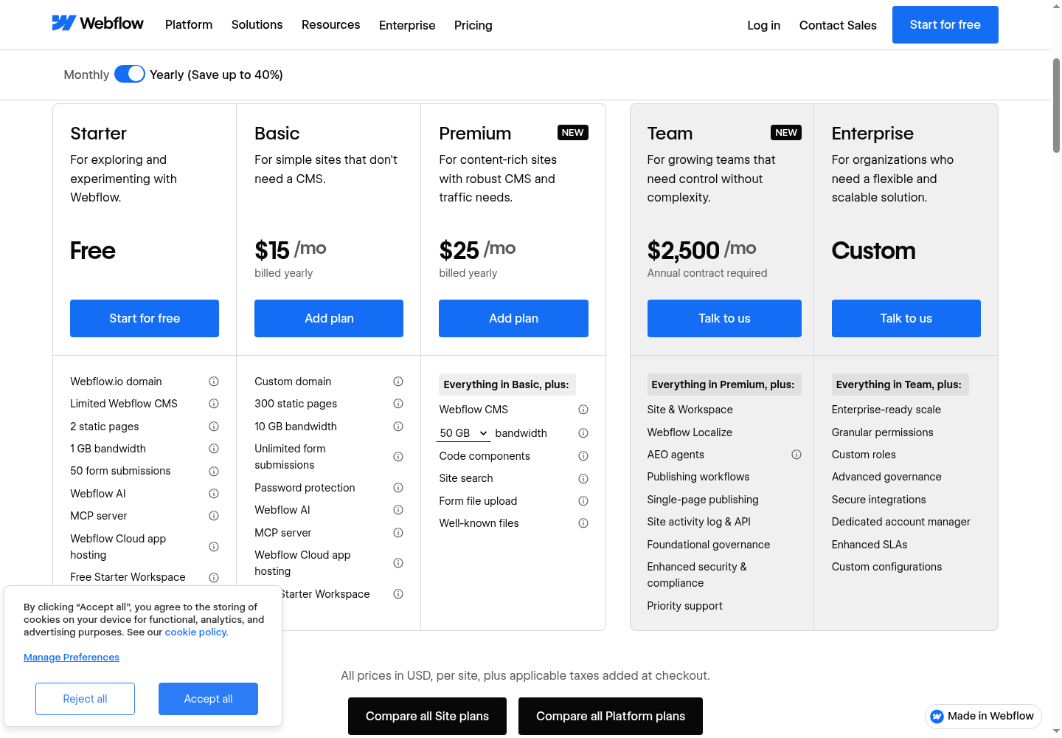Click the Webflow logo
Screen dimensions: 1062x738
[x=97, y=24]
